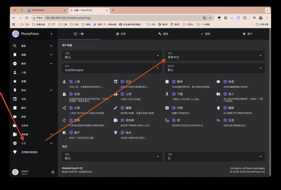Open the 文件夹 folders sidebar icon
Screen dimensions: 281x190
(x=15, y=126)
